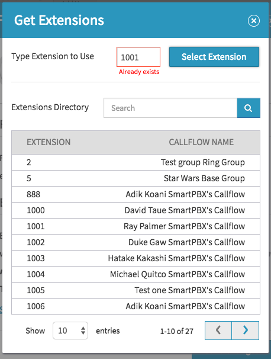271x359 pixels.
Task: Select extension 2 row
Action: 136,162
